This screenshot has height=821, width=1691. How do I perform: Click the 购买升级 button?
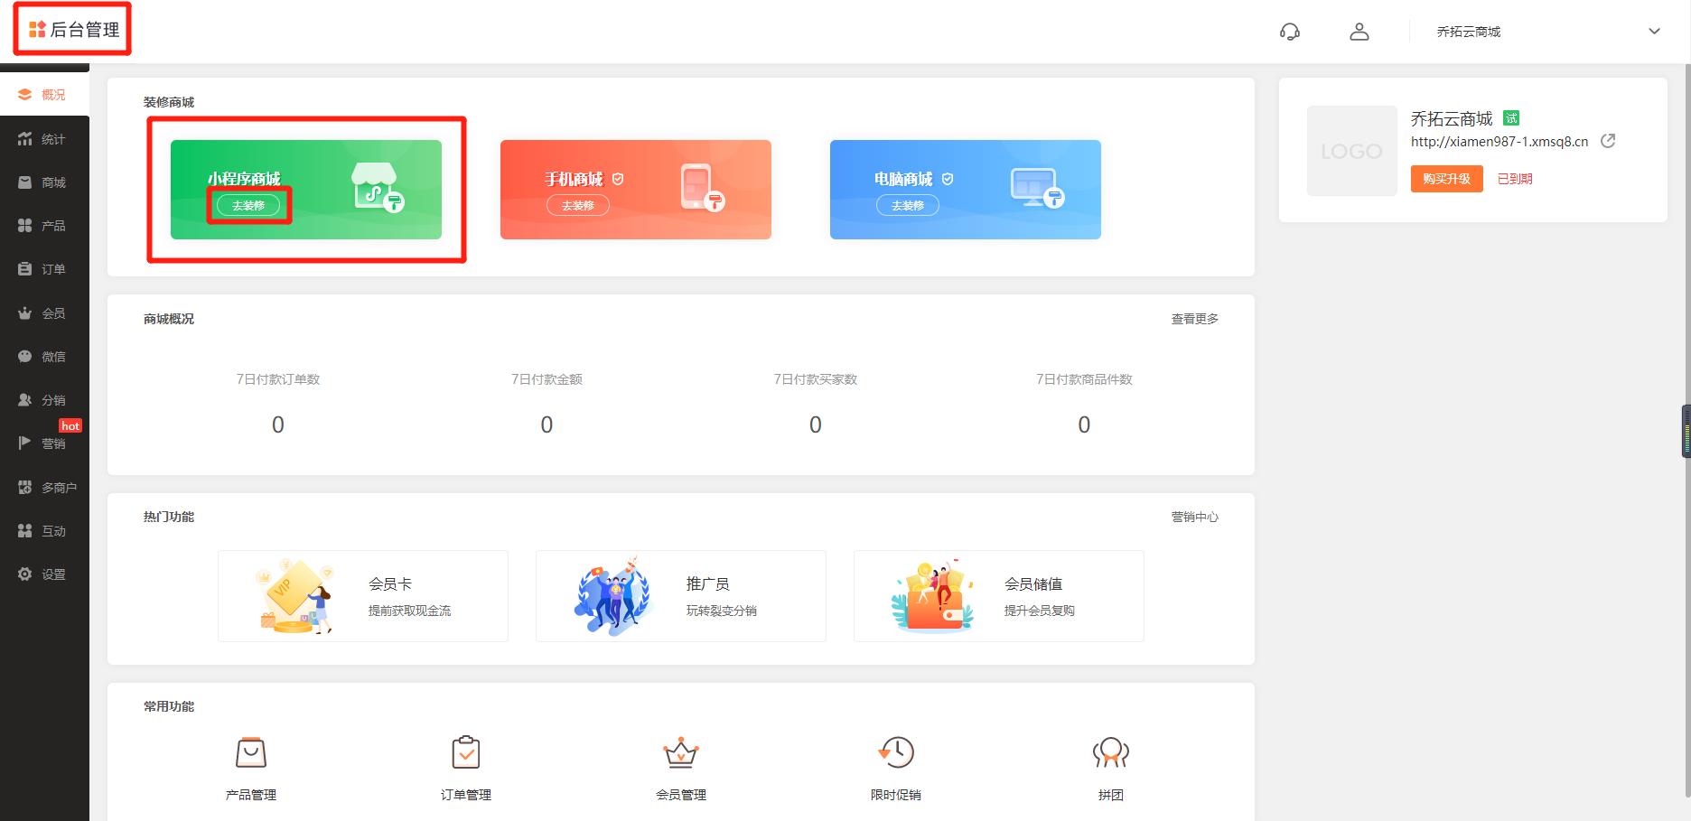coord(1445,178)
